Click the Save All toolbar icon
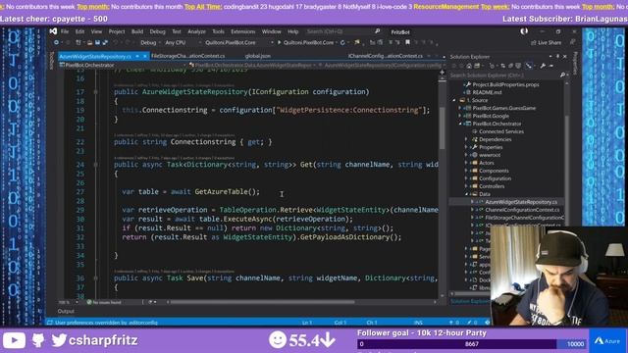The height and width of the screenshot is (353, 628). coord(105,42)
